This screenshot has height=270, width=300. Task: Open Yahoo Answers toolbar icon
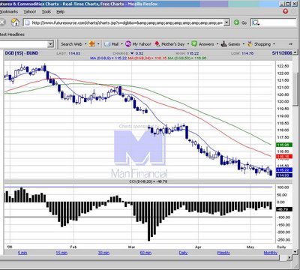[x=194, y=44]
